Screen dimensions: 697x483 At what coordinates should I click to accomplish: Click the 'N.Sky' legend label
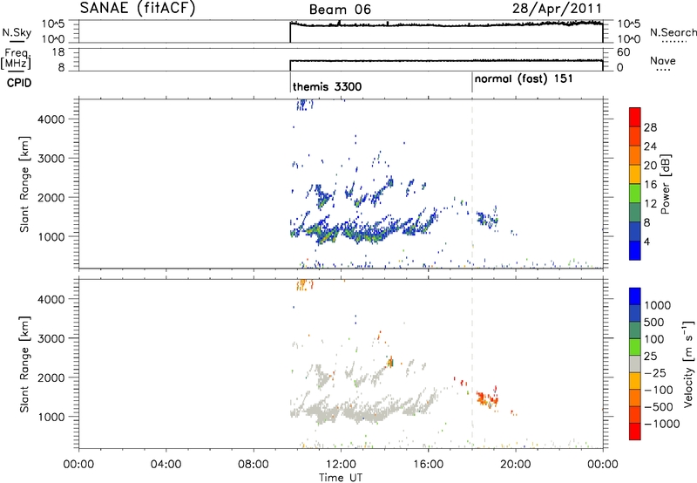coord(17,32)
